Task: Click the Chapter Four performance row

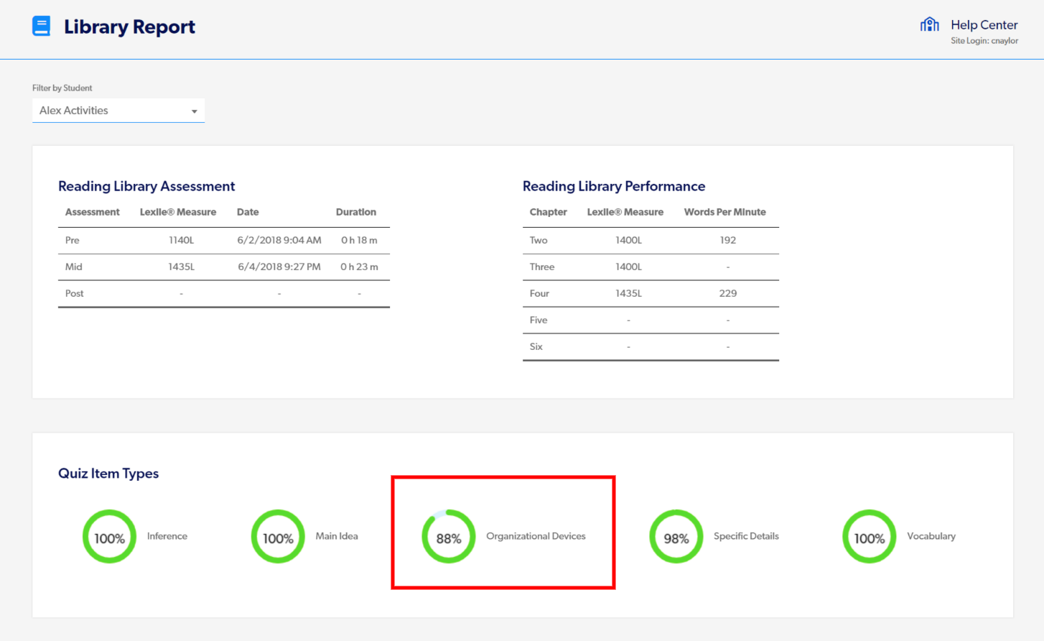Action: point(650,293)
